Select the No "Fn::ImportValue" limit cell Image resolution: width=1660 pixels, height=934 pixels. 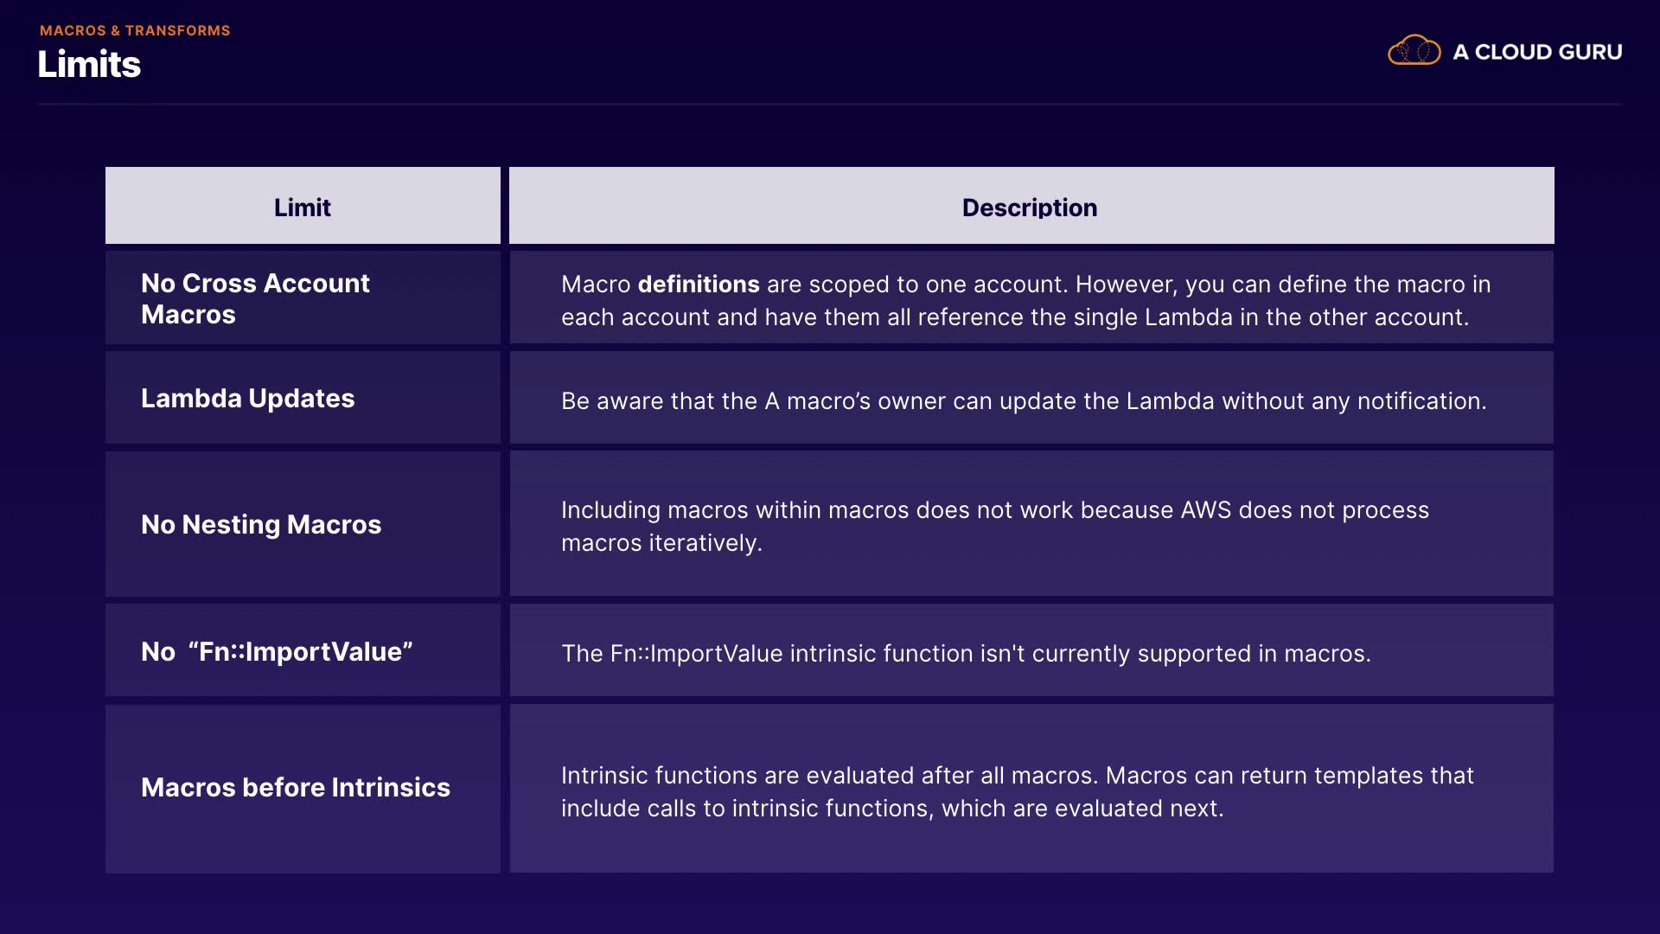click(x=277, y=652)
